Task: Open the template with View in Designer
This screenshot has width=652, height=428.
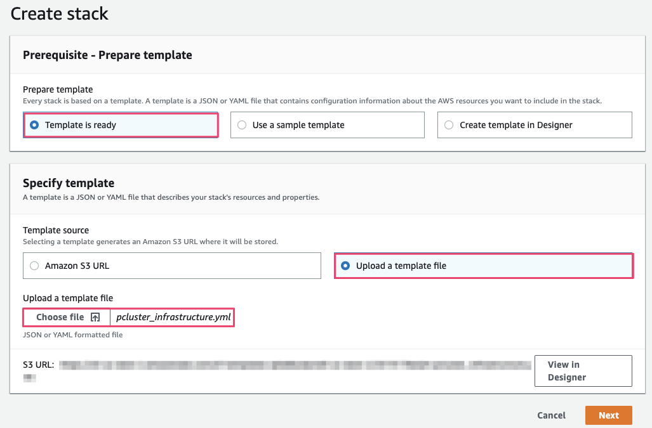Action: 583,371
